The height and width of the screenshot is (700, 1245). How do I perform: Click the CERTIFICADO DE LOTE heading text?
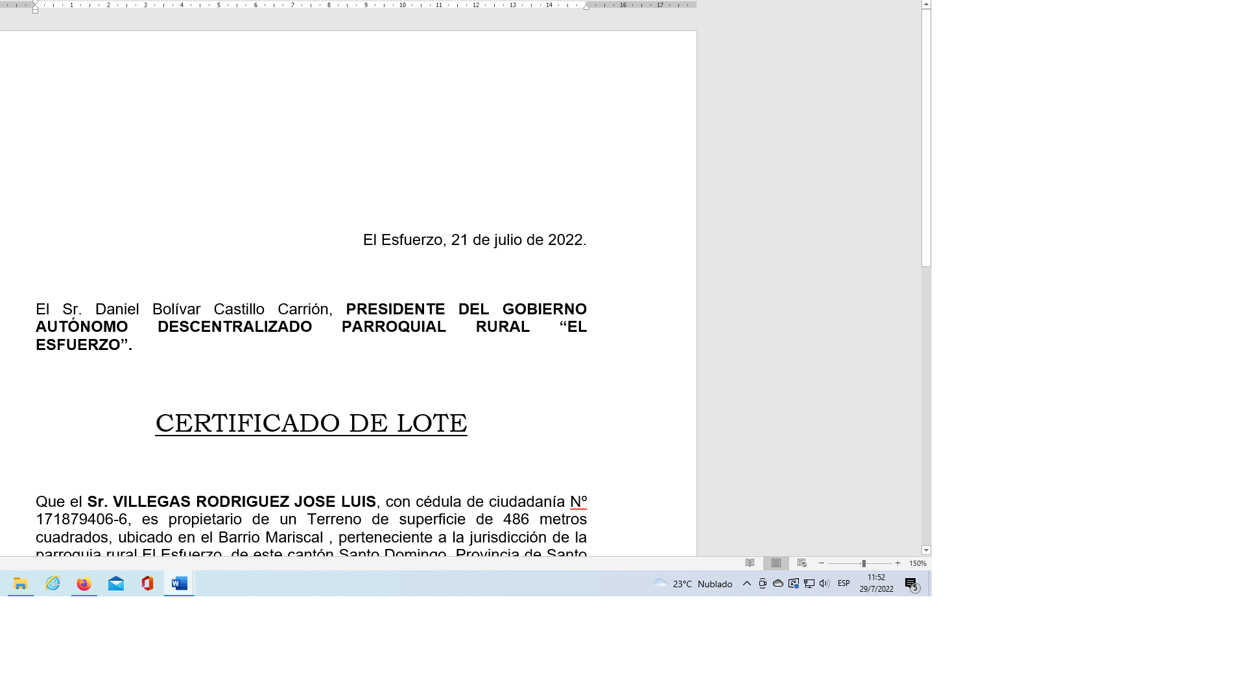pos(311,423)
